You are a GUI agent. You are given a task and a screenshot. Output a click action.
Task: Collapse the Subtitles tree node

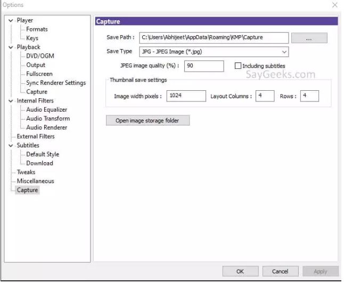[11, 146]
